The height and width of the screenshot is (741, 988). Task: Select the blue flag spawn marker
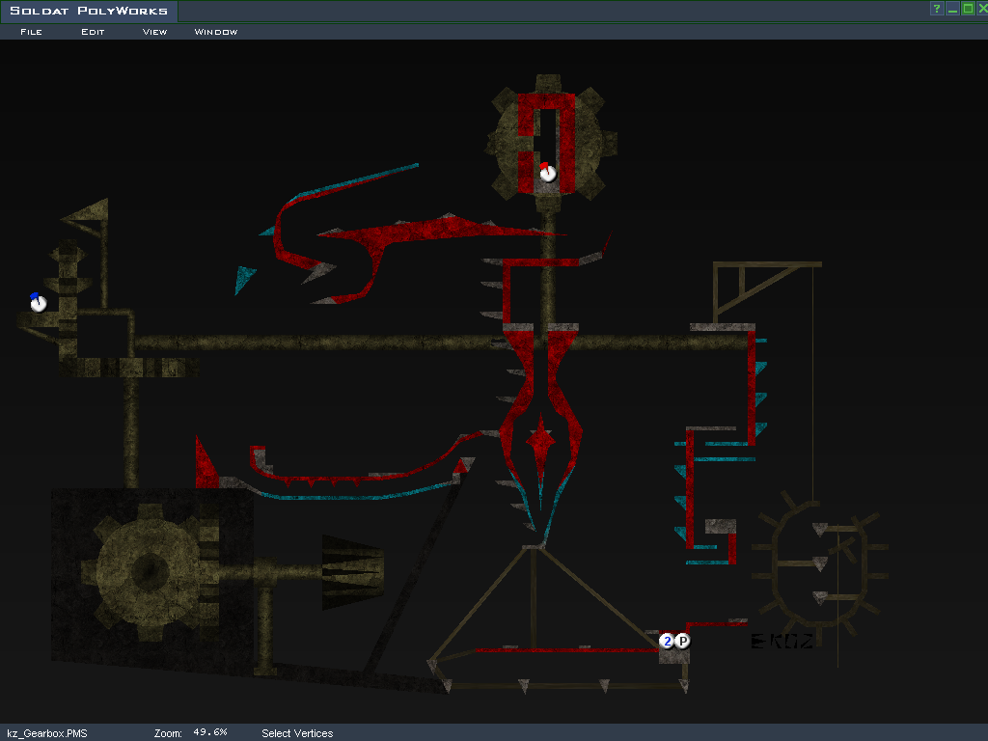[x=38, y=303]
